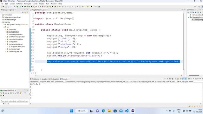Click the Boot Dashboard stop icon
The image size is (203, 114).
pos(6,93)
